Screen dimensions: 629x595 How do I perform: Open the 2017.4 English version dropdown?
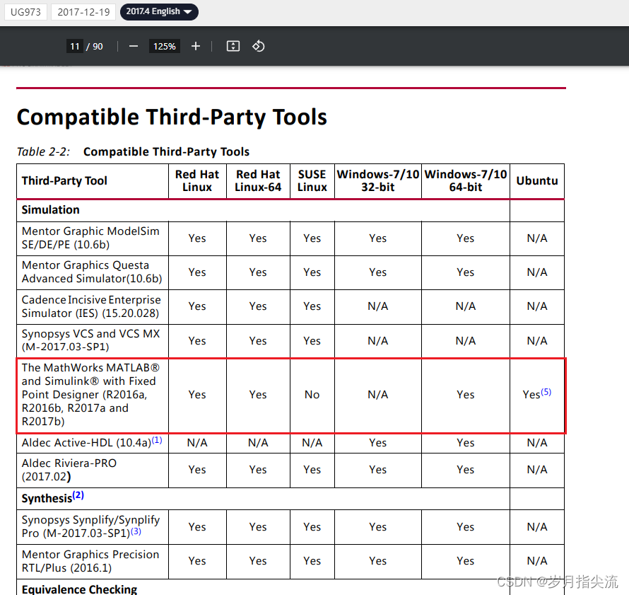coord(159,11)
